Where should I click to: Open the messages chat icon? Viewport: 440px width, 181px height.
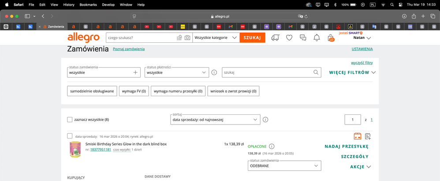pyautogui.click(x=303, y=38)
